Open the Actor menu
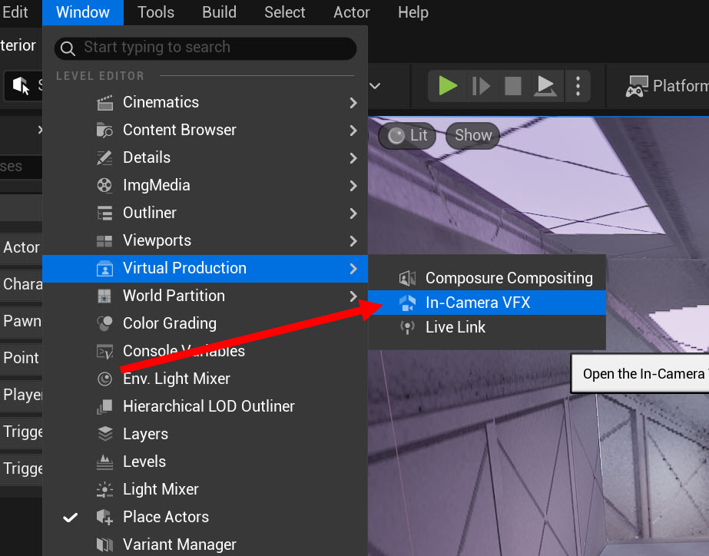 click(351, 12)
